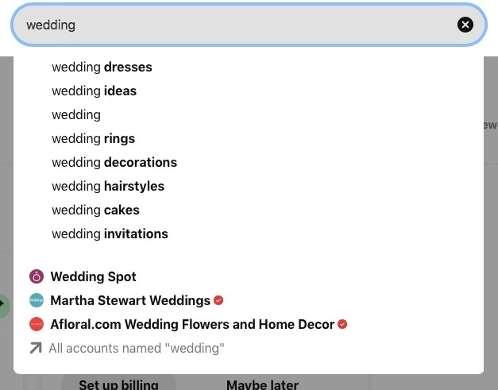Select the "wedding dresses" suggestion
498x390 pixels.
coord(102,67)
